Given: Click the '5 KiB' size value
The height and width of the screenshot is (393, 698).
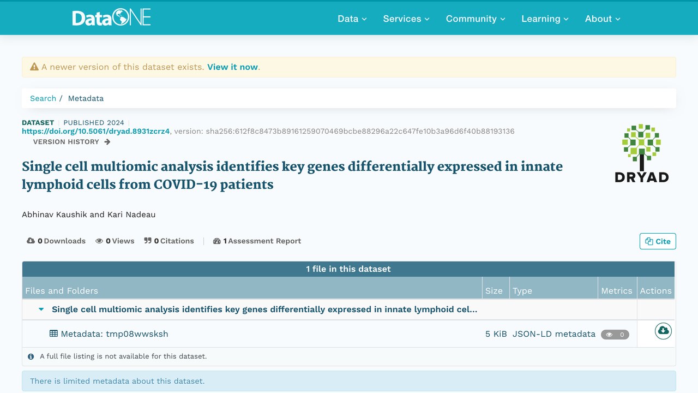Looking at the screenshot, I should [x=496, y=334].
